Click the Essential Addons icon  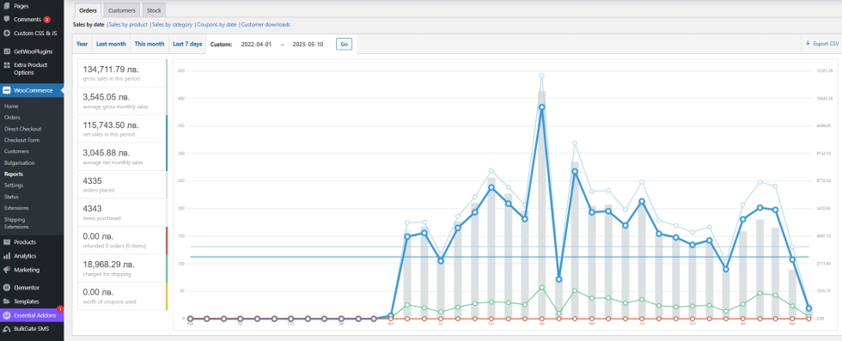(7, 315)
